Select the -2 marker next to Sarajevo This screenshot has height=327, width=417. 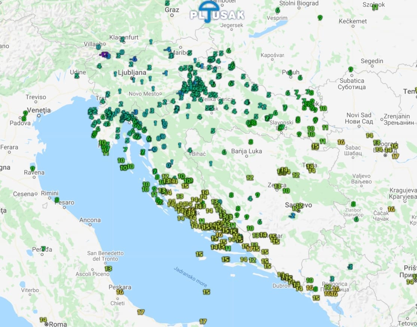(292, 215)
